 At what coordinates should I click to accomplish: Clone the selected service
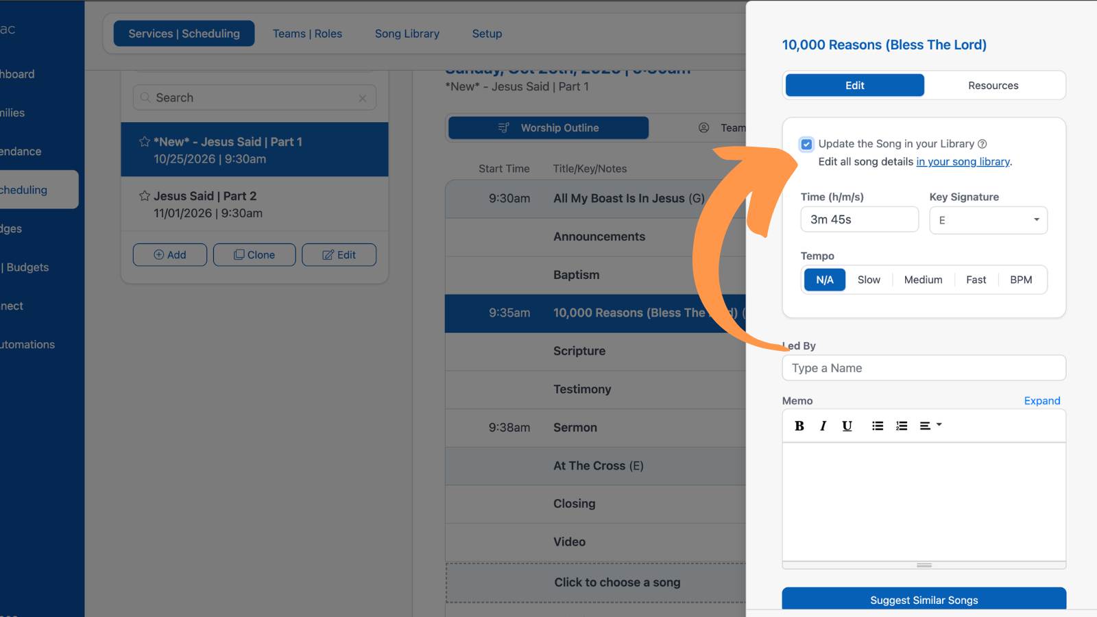coord(254,255)
